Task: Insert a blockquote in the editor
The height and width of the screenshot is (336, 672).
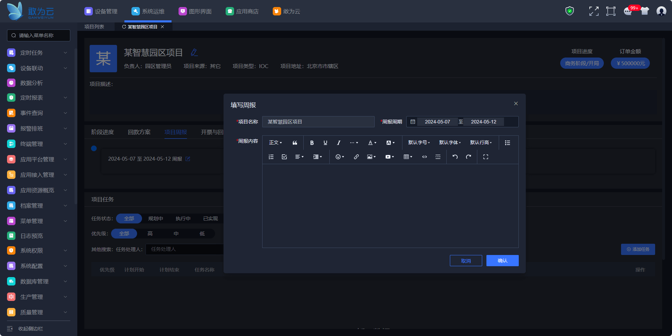Action: click(295, 143)
